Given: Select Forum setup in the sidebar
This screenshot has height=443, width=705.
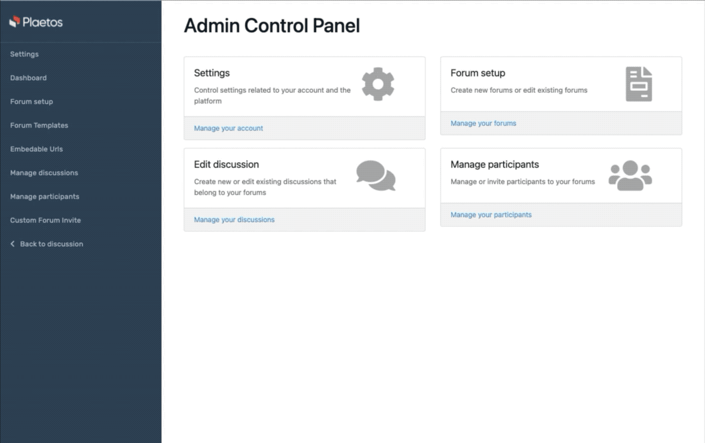Looking at the screenshot, I should pyautogui.click(x=31, y=102).
